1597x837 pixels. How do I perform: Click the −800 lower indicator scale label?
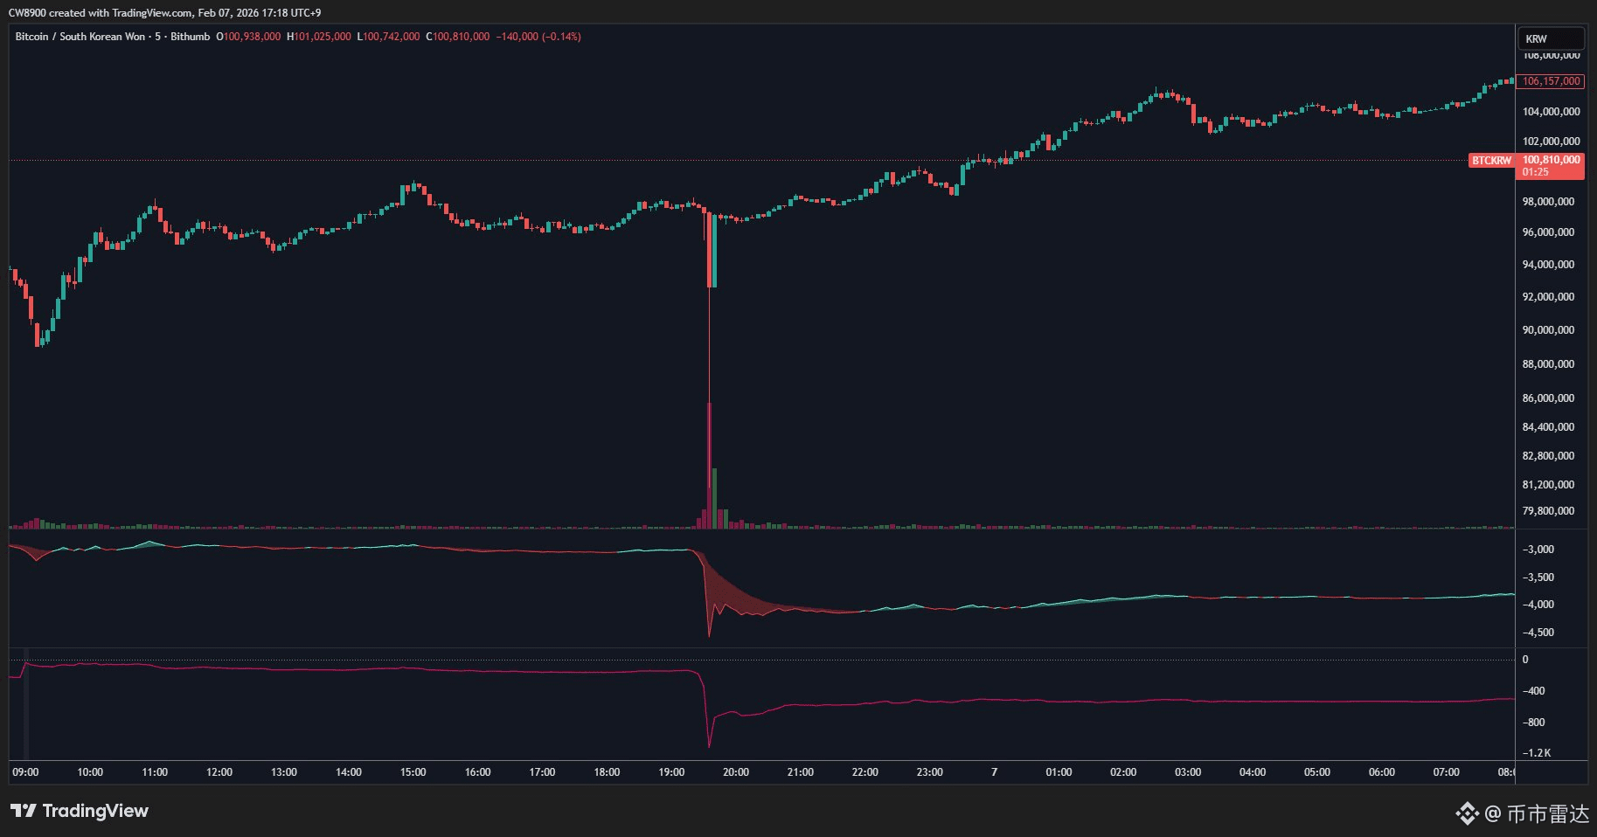coord(1534,723)
